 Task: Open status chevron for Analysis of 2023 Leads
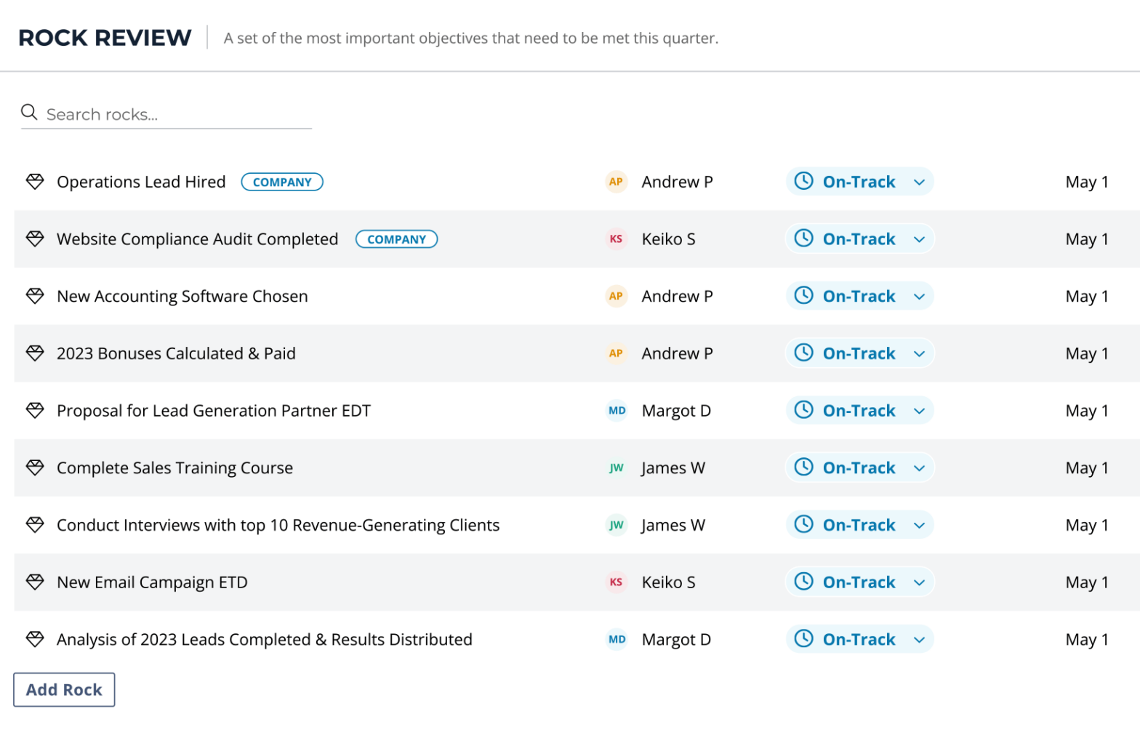[919, 640]
